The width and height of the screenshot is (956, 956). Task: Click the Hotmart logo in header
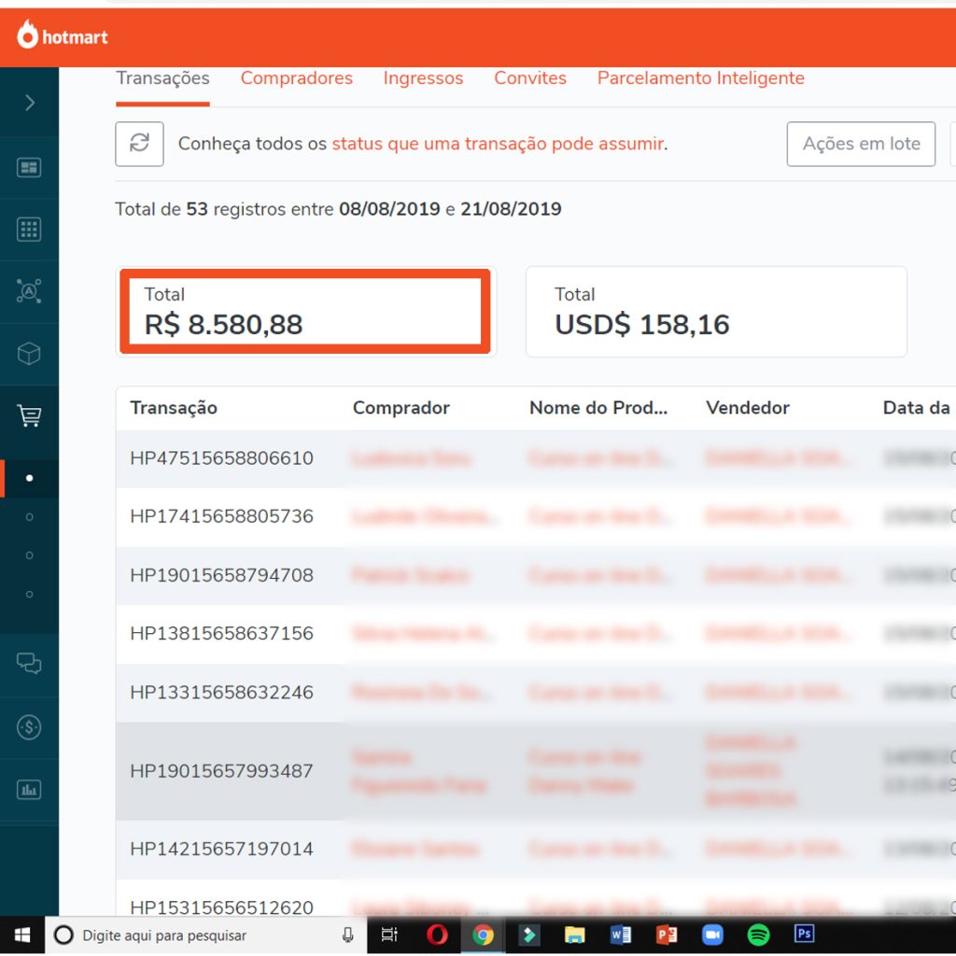point(63,35)
